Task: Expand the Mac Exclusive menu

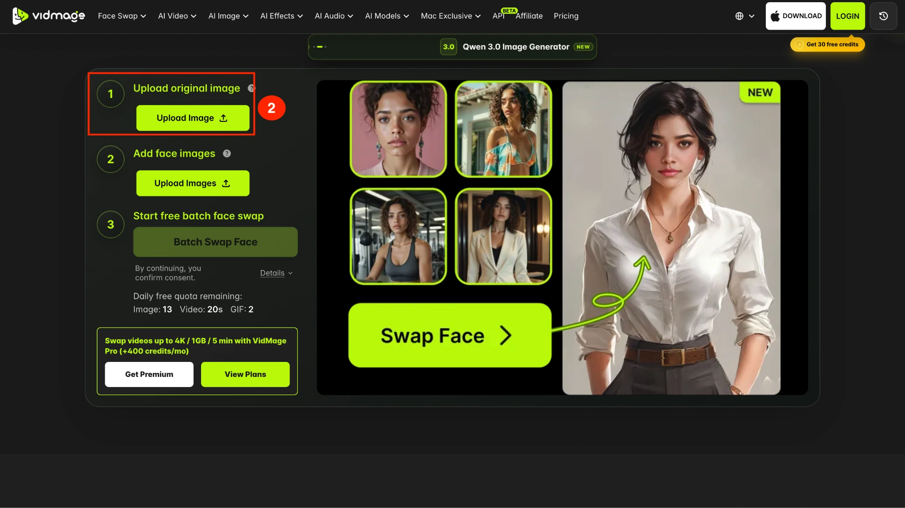Action: click(451, 16)
